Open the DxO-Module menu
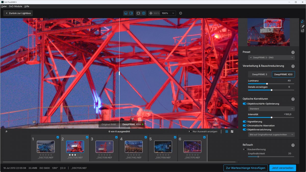 click(16, 6)
